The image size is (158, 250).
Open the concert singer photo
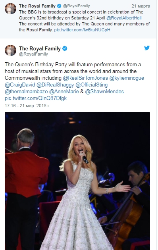[77, 181]
